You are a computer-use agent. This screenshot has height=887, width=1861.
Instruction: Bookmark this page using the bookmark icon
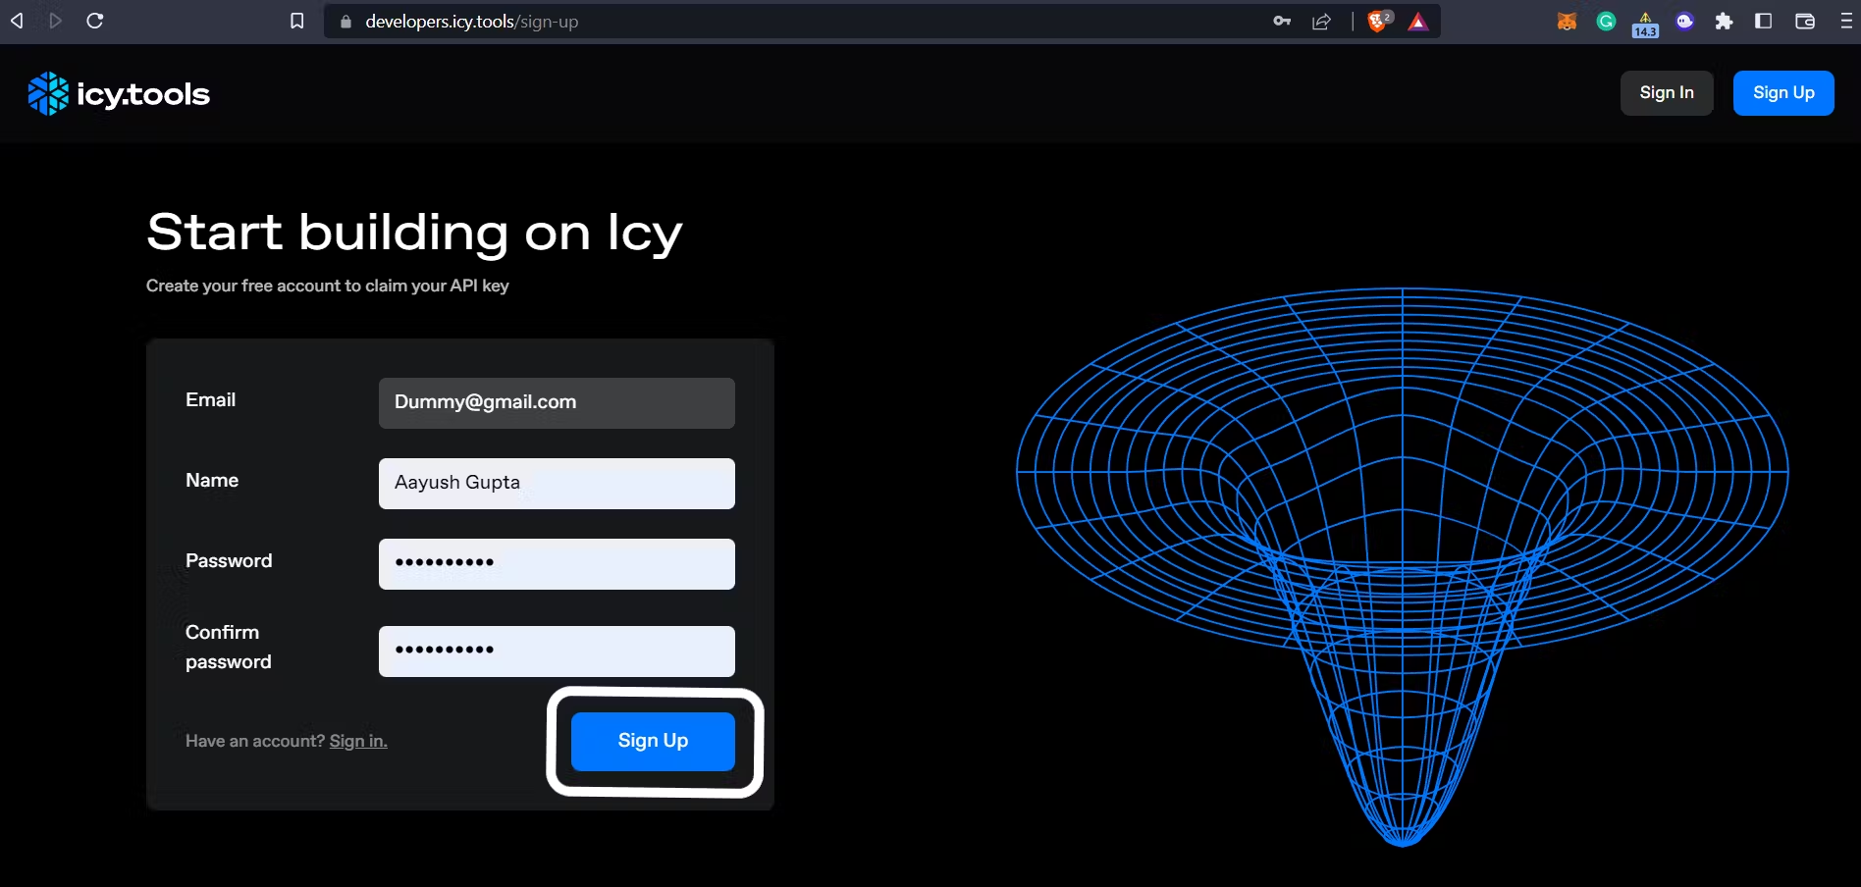pyautogui.click(x=297, y=21)
